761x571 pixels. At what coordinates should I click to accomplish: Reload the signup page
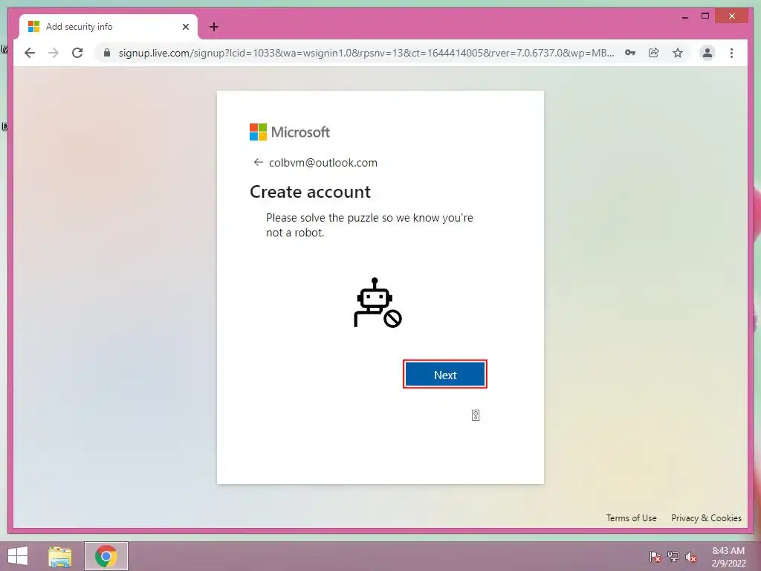point(77,53)
